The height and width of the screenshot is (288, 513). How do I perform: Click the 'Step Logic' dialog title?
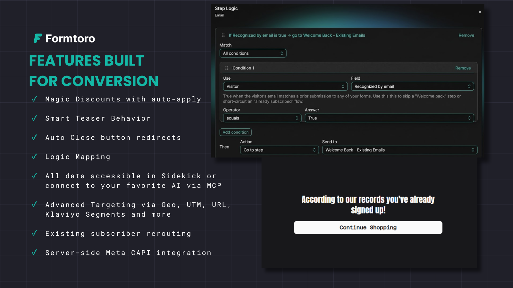226,8
